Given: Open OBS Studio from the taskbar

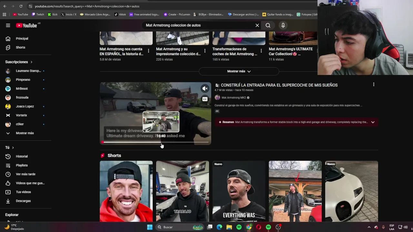Looking at the screenshot, I should (x=278, y=227).
